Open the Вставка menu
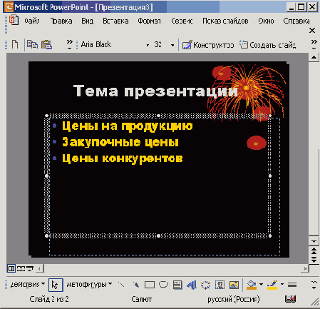 pos(115,21)
